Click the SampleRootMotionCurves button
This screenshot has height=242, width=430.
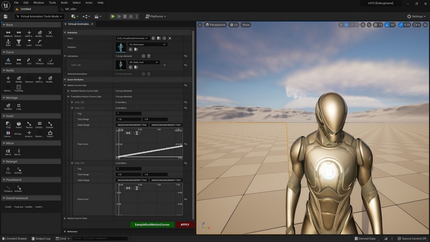tap(152, 225)
